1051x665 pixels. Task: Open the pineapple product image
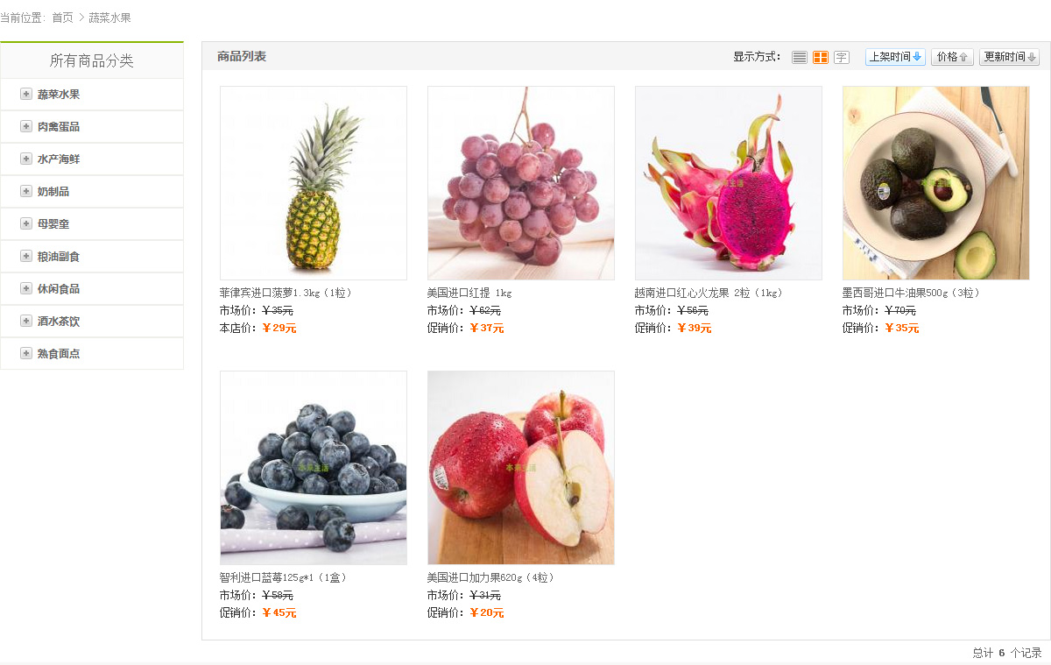[x=314, y=183]
